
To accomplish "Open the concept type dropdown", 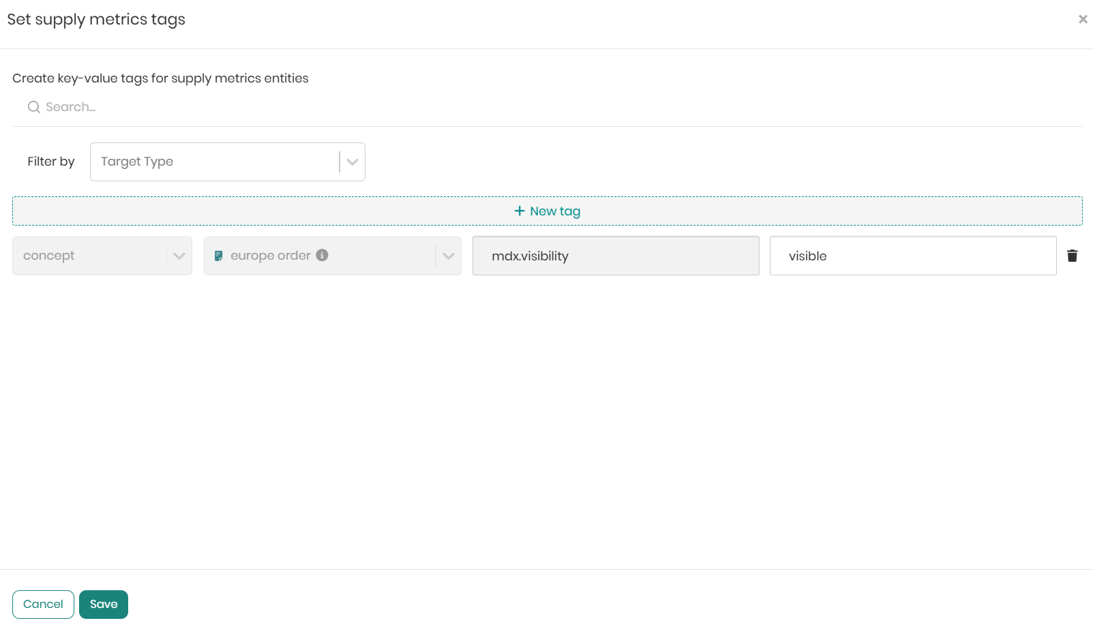I will click(90, 256).
